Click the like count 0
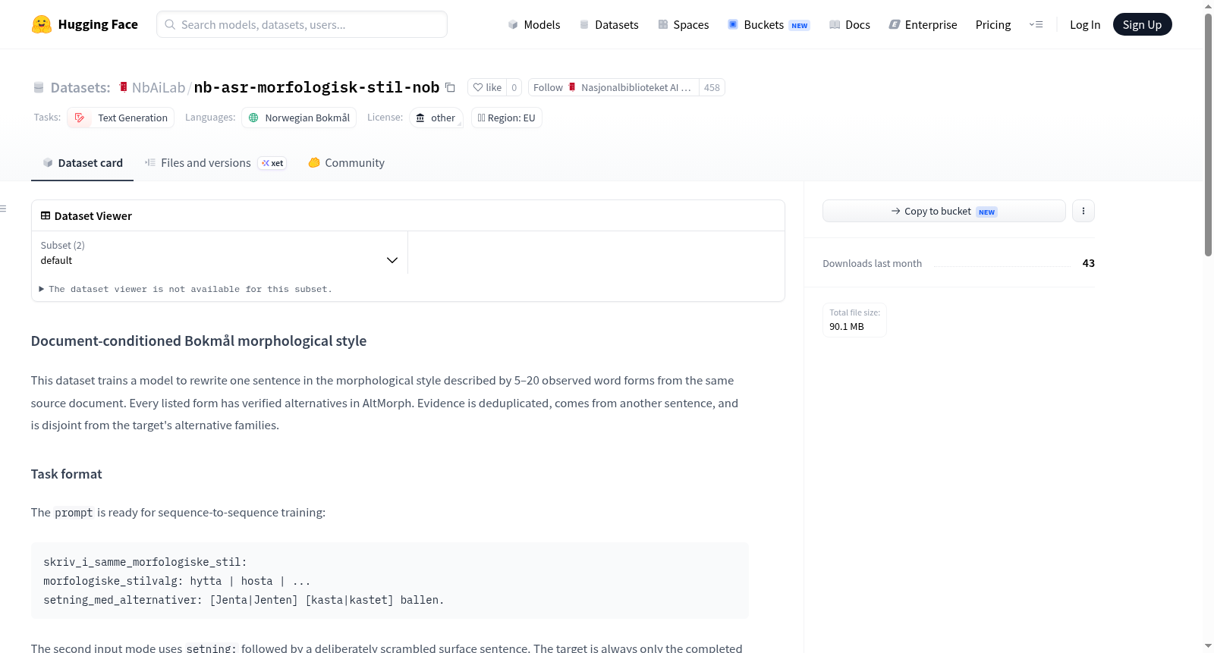Screen dimensions: 1214x653 [514, 87]
